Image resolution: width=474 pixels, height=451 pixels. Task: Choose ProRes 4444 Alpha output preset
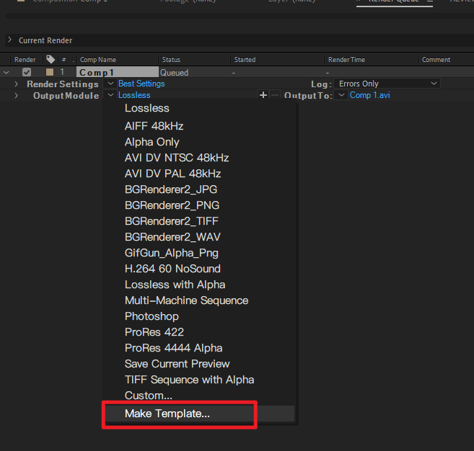(173, 348)
